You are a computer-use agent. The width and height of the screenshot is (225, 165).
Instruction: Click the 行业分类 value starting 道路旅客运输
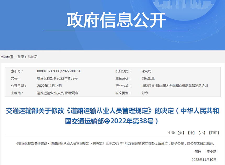click(x=175, y=86)
